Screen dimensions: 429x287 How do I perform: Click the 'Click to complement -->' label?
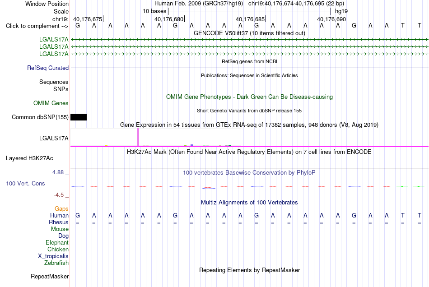pos(37,26)
